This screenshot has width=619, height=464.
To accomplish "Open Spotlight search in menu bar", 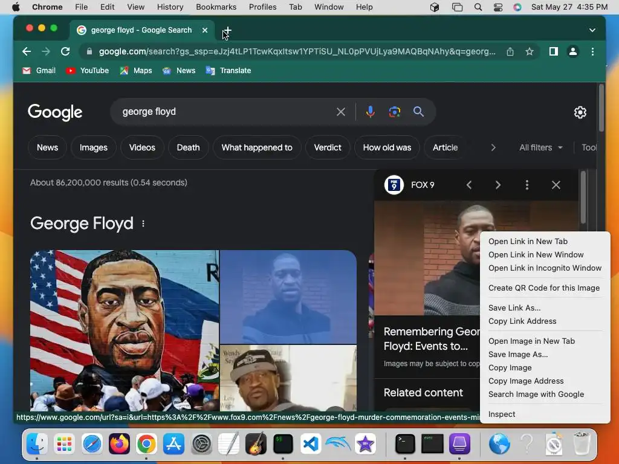I will 478,7.
